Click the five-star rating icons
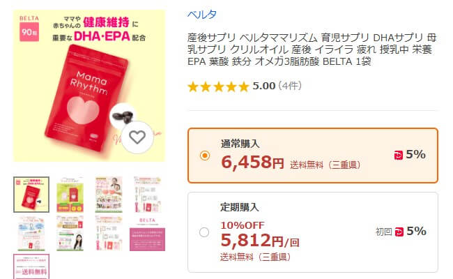This screenshot has height=279, width=453. (218, 86)
